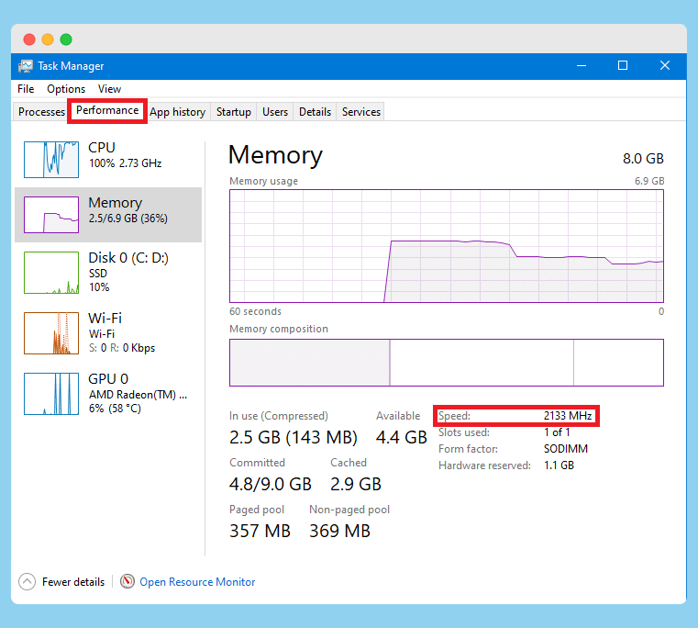
Task: Click the Resource Monitor icon
Action: (127, 582)
